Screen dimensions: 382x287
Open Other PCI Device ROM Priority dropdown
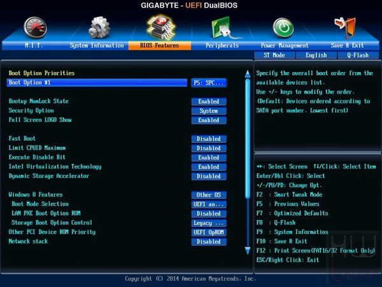click(209, 232)
